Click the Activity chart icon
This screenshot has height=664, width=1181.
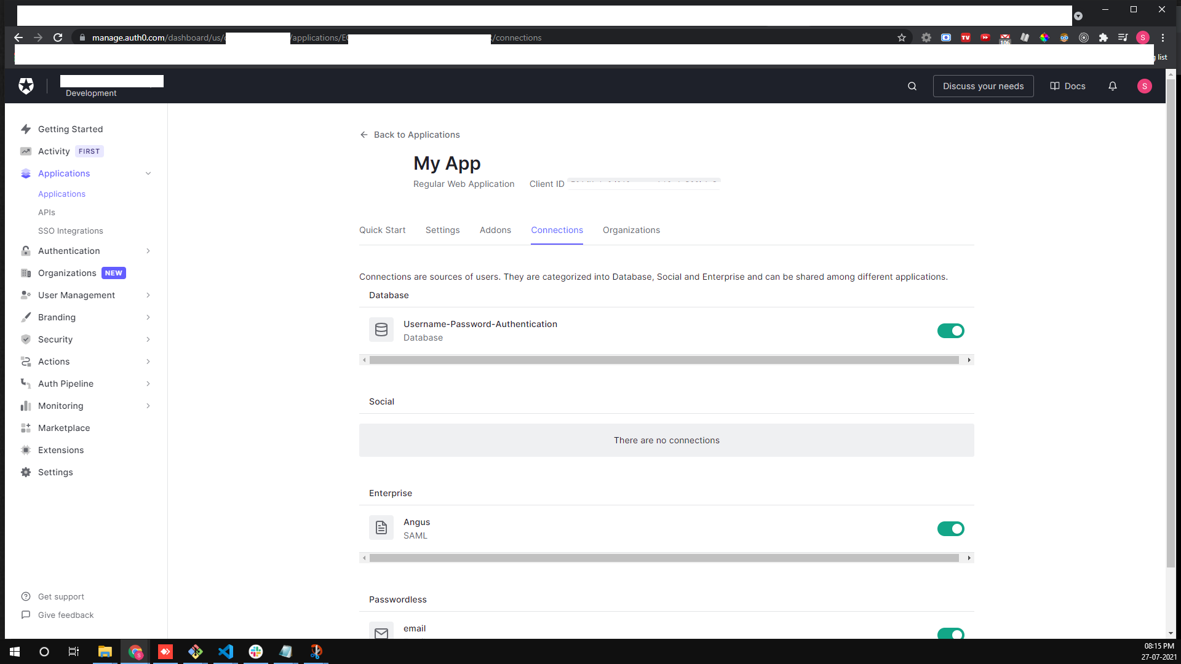[26, 151]
